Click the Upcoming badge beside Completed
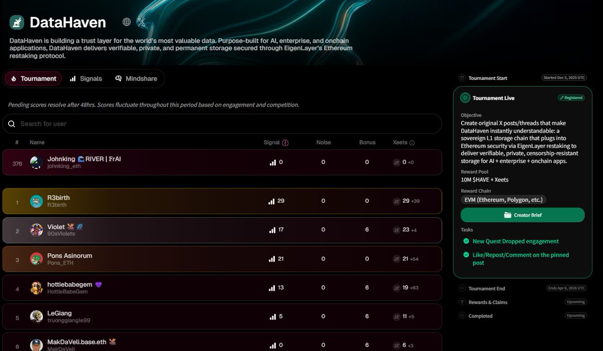This screenshot has height=351, width=603. pyautogui.click(x=576, y=316)
